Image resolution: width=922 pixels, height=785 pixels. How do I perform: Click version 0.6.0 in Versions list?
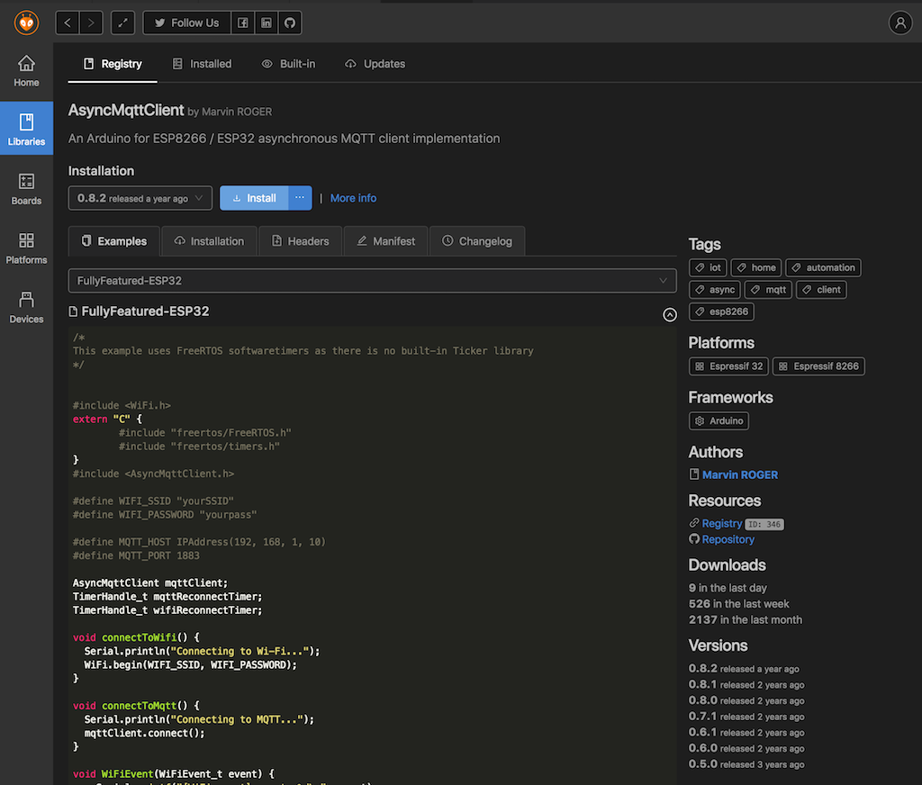(746, 748)
